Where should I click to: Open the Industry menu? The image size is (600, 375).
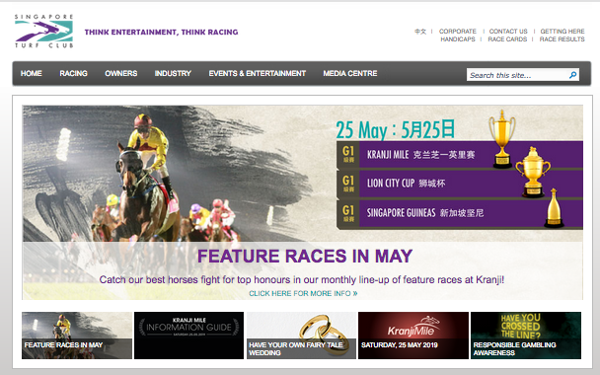coord(173,73)
